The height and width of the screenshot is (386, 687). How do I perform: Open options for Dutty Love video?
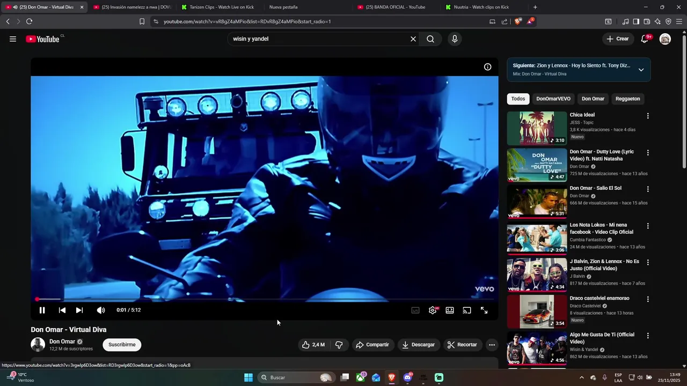click(x=648, y=153)
